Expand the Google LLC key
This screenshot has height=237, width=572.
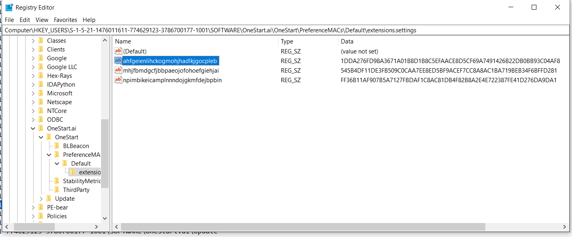(33, 67)
